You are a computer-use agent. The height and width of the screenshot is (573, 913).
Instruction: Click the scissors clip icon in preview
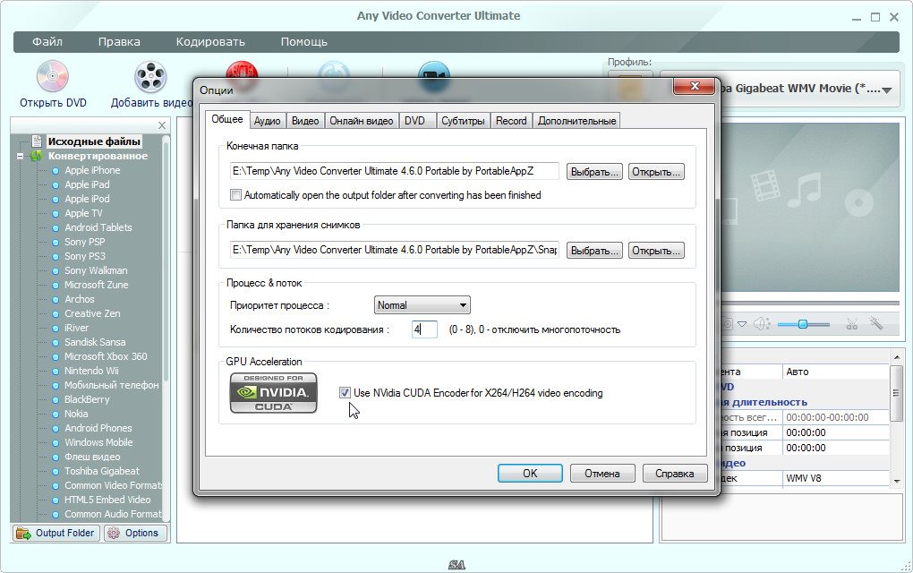(x=852, y=324)
